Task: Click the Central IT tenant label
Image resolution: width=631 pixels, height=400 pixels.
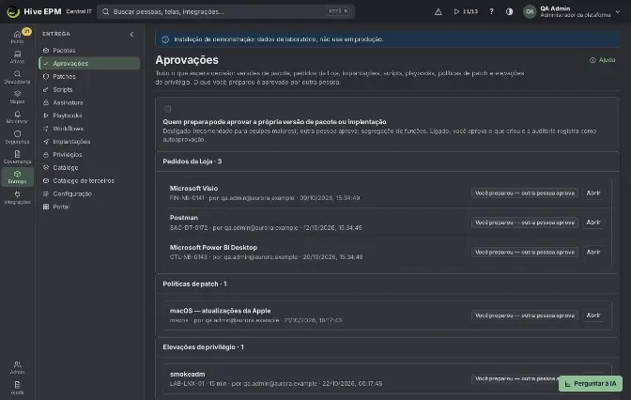Action: [79, 11]
